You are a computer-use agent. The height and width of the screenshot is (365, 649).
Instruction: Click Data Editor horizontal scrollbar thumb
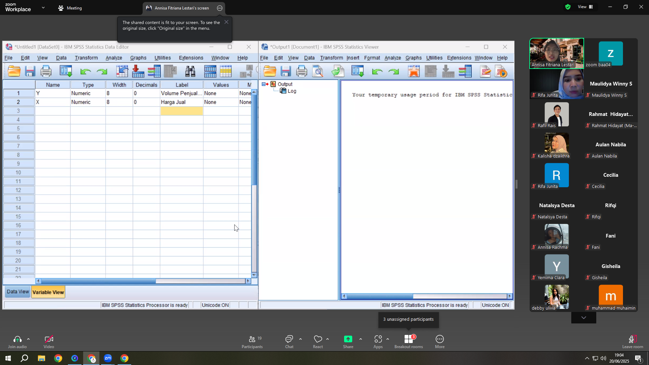pos(98,281)
